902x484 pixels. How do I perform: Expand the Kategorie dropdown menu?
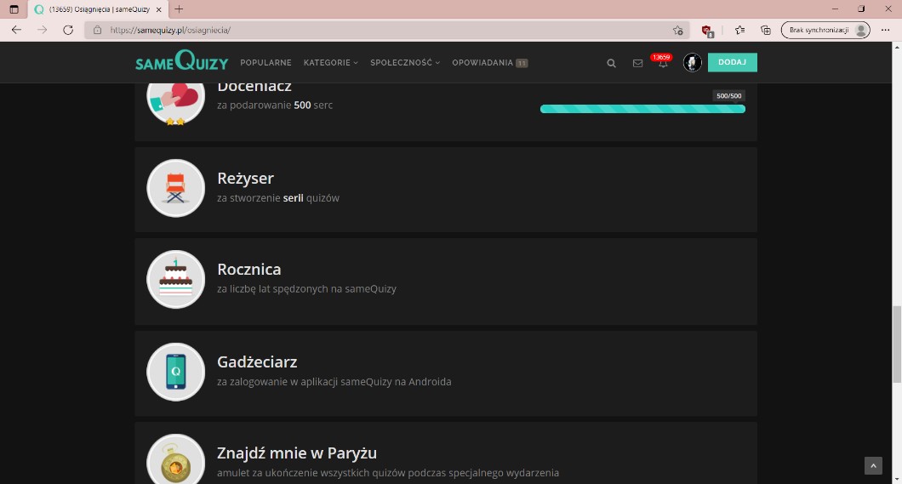pyautogui.click(x=330, y=63)
